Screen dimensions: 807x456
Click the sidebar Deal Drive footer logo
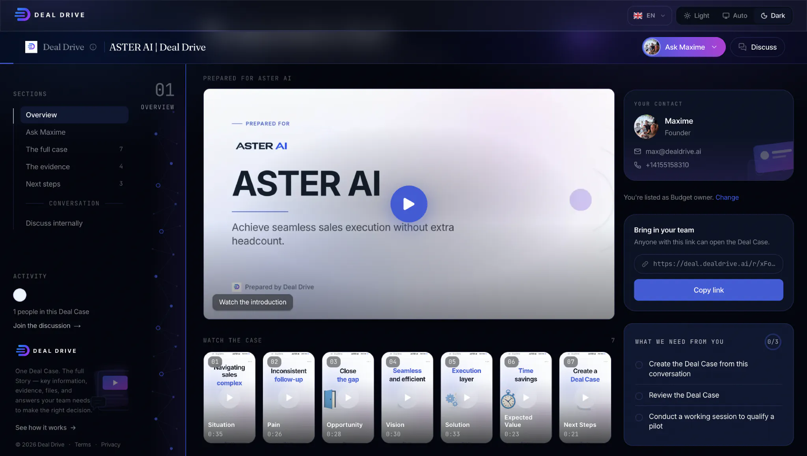[46, 350]
